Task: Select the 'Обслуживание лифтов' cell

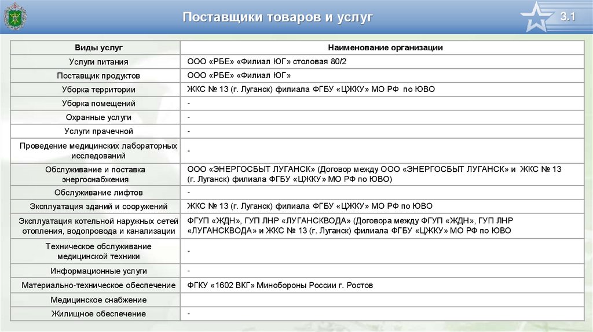Action: click(96, 193)
